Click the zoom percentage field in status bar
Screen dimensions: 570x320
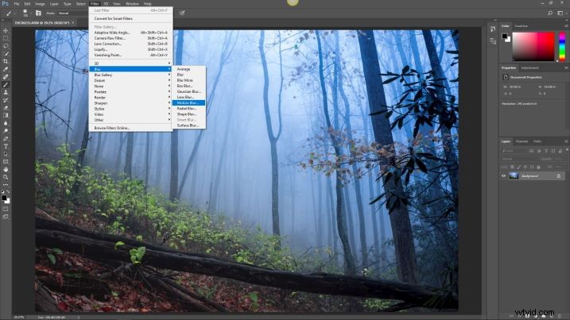(x=18, y=318)
